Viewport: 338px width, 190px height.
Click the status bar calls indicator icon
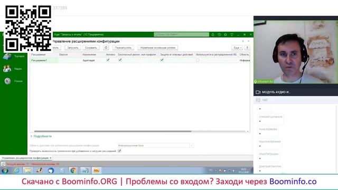pos(3,164)
